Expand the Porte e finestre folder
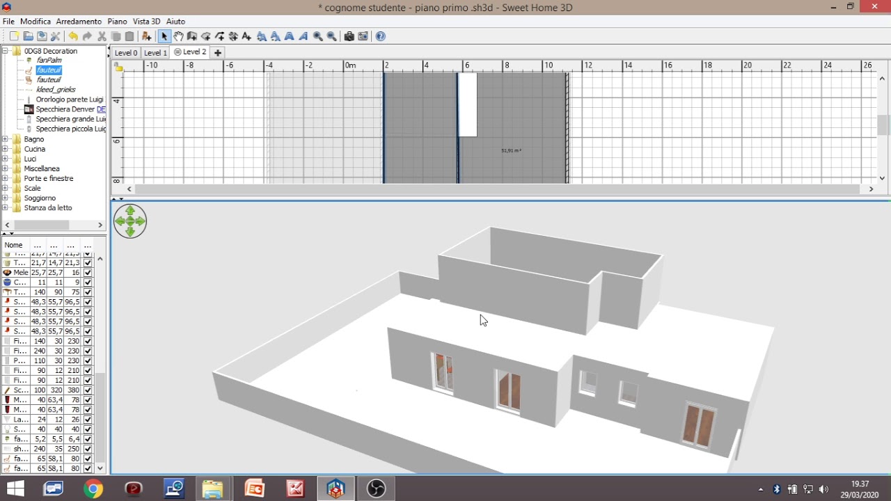This screenshot has width=891, height=501. (6, 178)
